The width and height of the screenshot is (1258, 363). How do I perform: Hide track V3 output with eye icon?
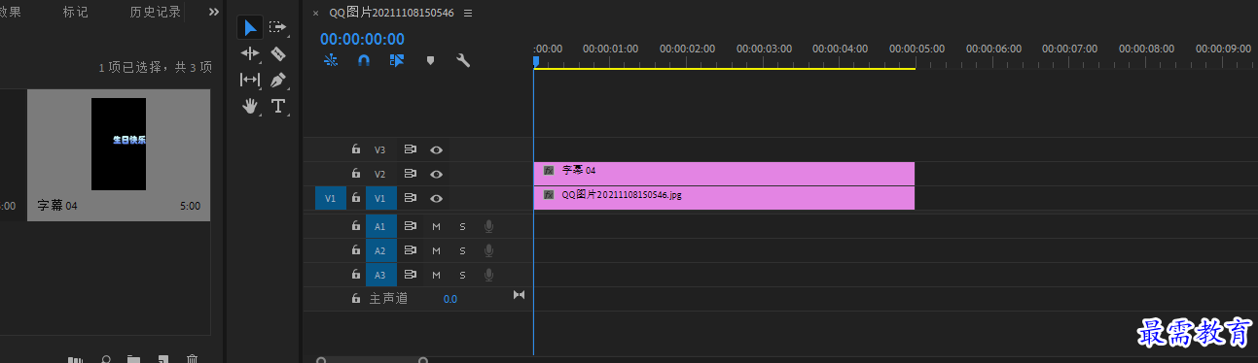point(437,150)
